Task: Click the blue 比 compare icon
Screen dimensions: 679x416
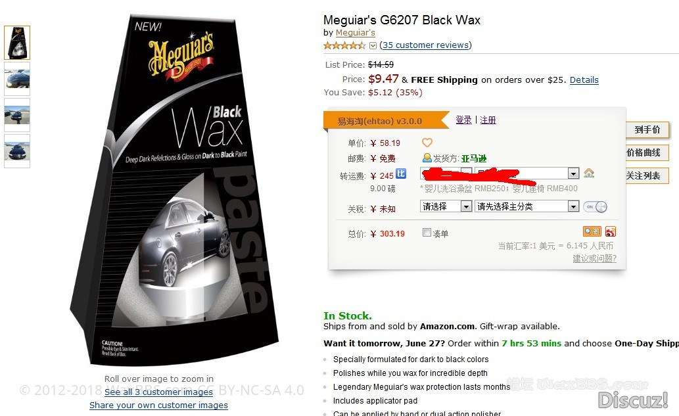Action: (x=401, y=174)
